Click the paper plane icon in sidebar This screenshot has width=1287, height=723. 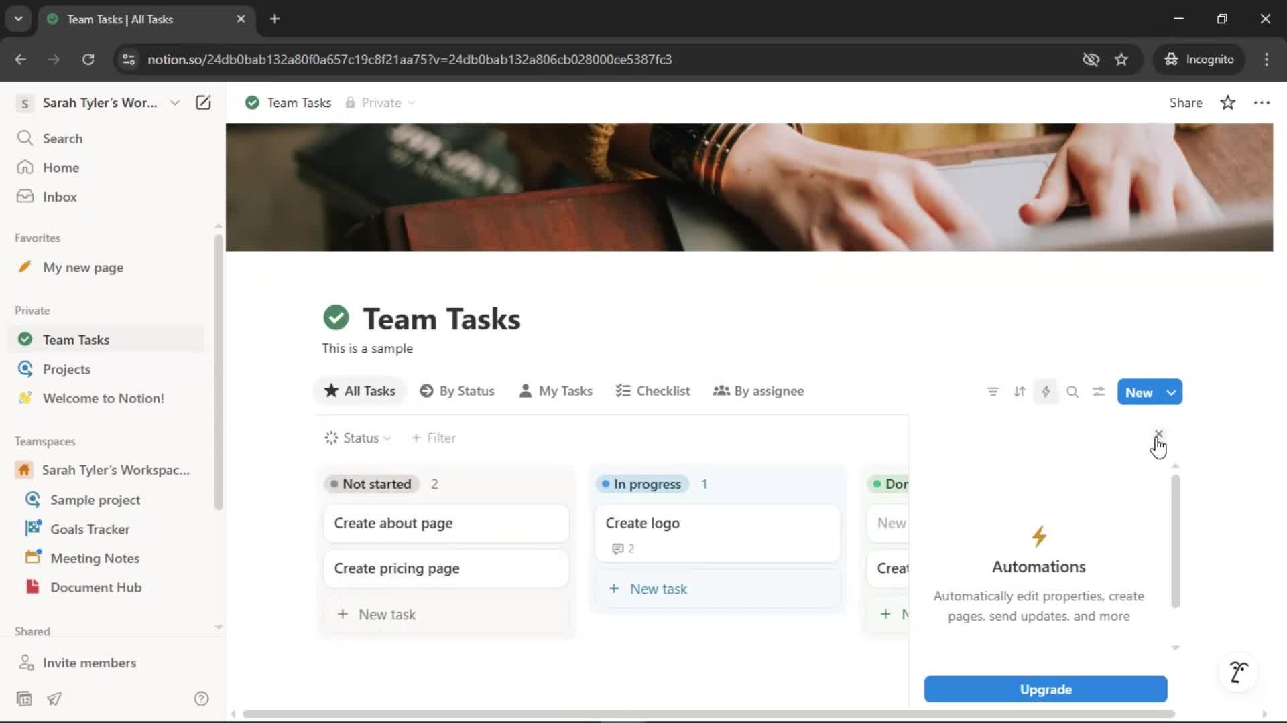(x=54, y=699)
